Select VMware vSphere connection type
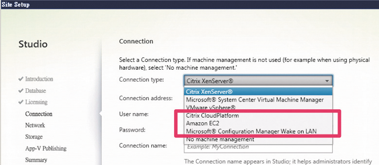The width and height of the screenshot is (379, 165). (211, 108)
